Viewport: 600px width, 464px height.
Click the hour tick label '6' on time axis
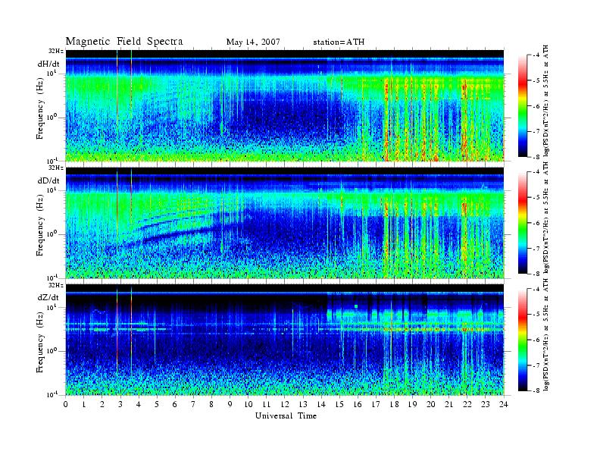point(175,404)
